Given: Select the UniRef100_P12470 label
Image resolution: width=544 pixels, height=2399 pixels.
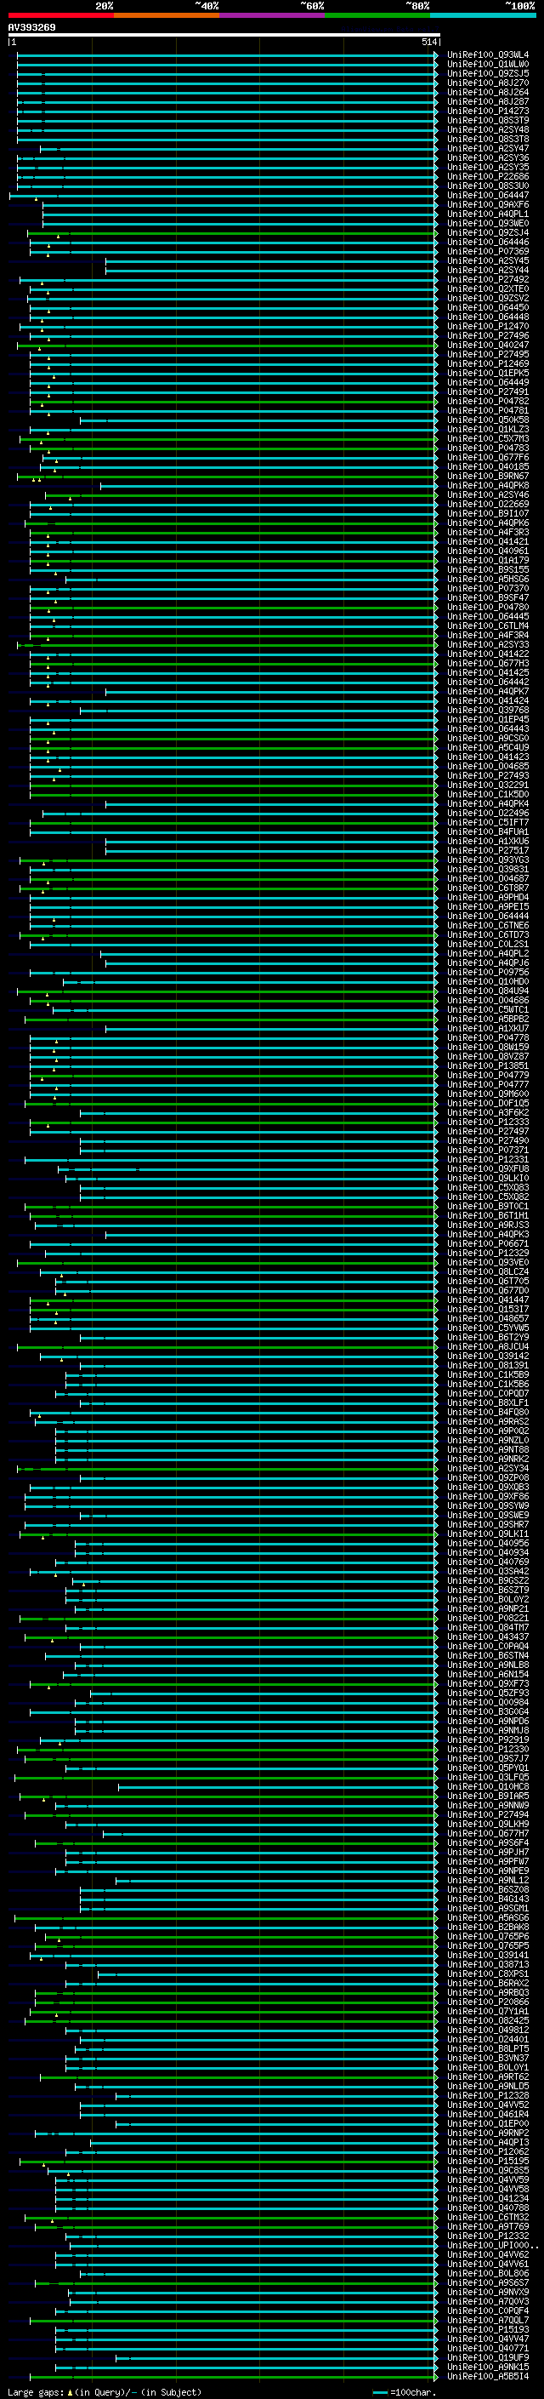Looking at the screenshot, I should [x=488, y=327].
